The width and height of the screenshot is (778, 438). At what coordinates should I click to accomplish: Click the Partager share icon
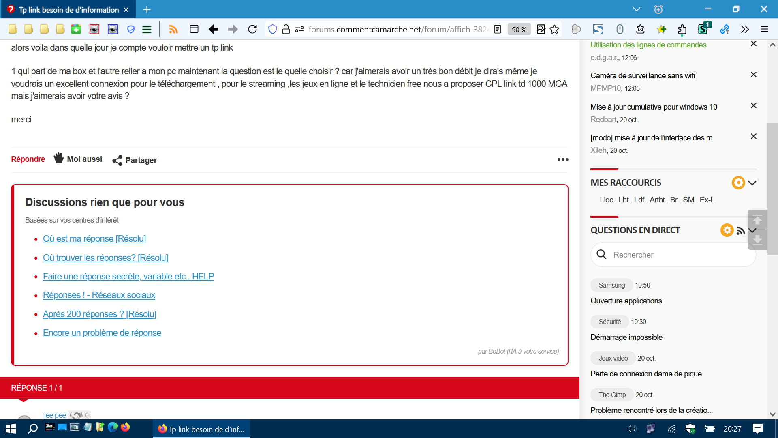point(117,160)
